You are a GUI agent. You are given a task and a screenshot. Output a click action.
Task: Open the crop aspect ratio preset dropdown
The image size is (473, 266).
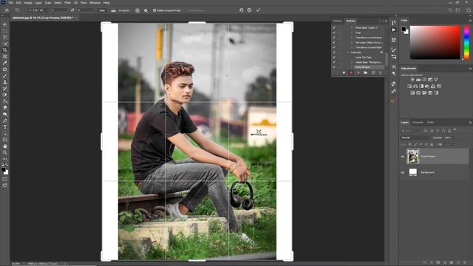coord(38,10)
